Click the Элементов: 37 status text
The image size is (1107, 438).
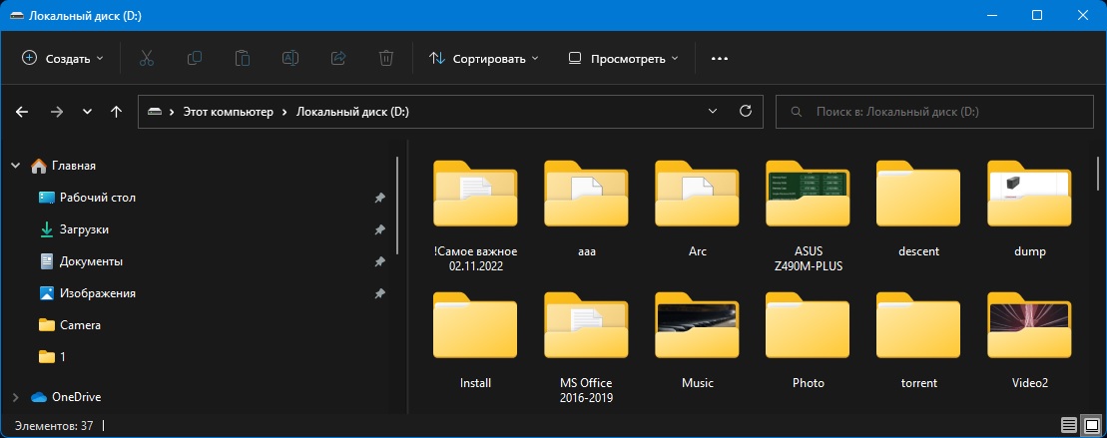(x=54, y=426)
